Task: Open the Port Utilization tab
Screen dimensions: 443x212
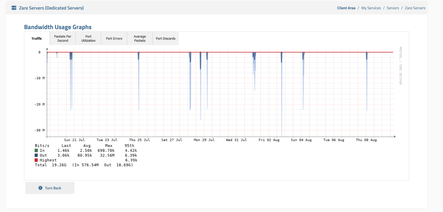Action: point(88,38)
